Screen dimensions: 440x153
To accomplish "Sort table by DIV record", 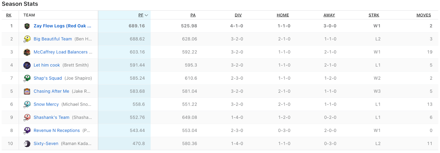I will [238, 15].
